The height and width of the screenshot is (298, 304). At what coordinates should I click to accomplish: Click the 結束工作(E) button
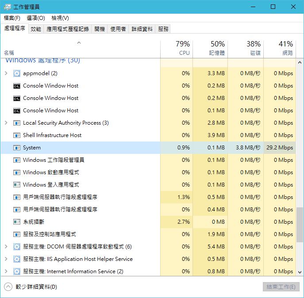tap(281, 287)
